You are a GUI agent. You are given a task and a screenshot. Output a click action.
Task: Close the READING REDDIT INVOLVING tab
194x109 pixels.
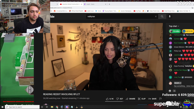[x=81, y=4]
